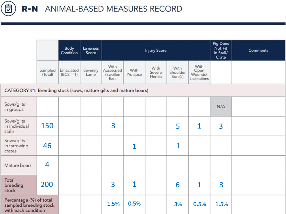Viewport: 286px width, 214px height.
Task: Select the Emaciated (BCS = 1) header
Action: pyautogui.click(x=69, y=72)
